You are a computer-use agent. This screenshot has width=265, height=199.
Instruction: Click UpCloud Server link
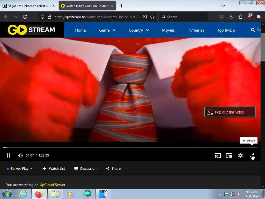tap(52, 185)
